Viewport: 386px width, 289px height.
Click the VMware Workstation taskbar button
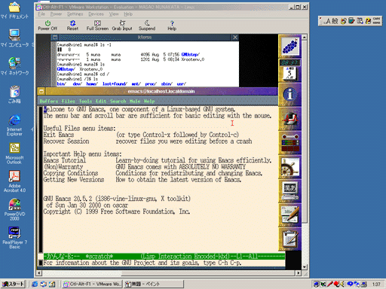(92, 284)
